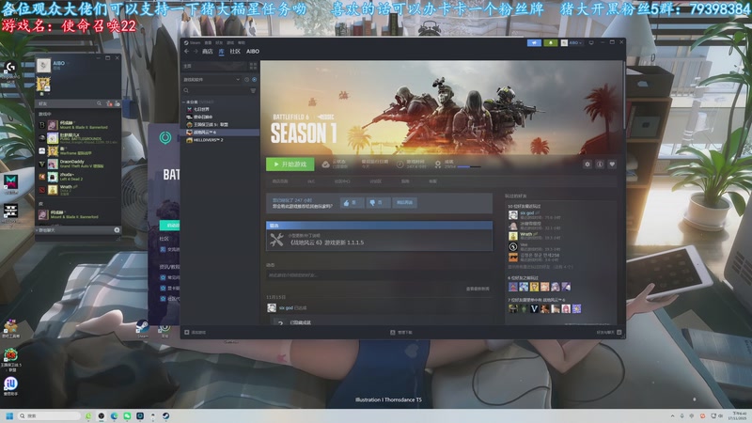Go back with the Steam back arrow

186,52
